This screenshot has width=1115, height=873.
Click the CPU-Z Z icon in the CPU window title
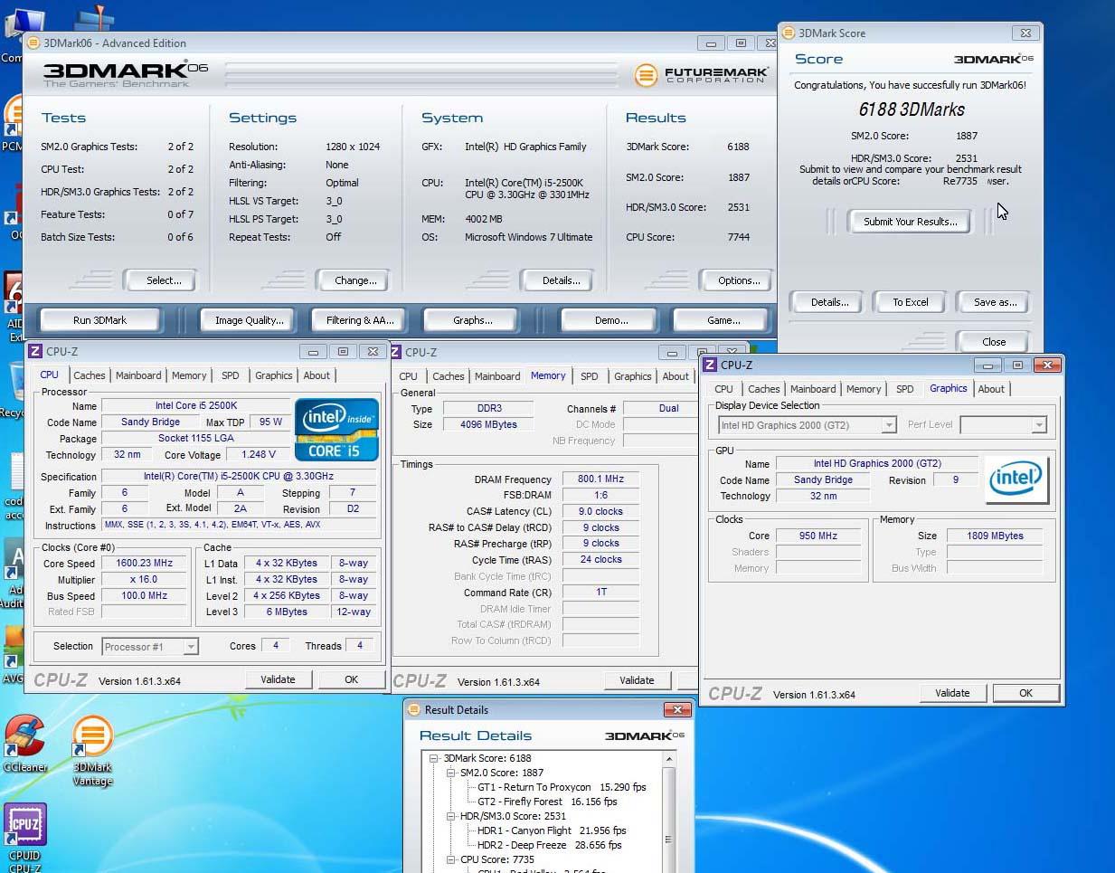pos(35,351)
